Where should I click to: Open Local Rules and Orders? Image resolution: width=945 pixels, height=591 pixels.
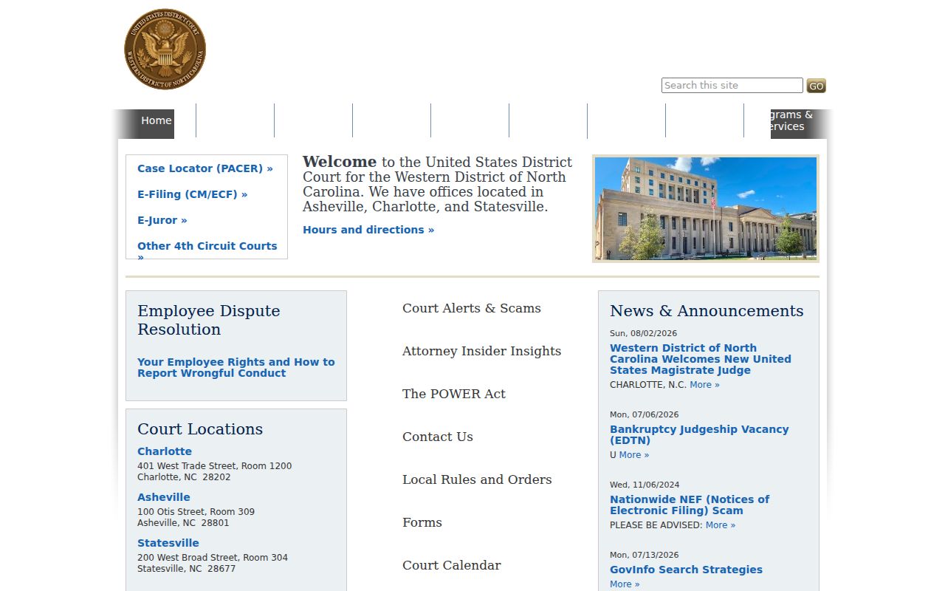477,479
